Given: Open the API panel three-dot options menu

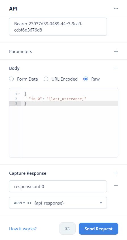Looking at the screenshot, I should pos(116,9).
